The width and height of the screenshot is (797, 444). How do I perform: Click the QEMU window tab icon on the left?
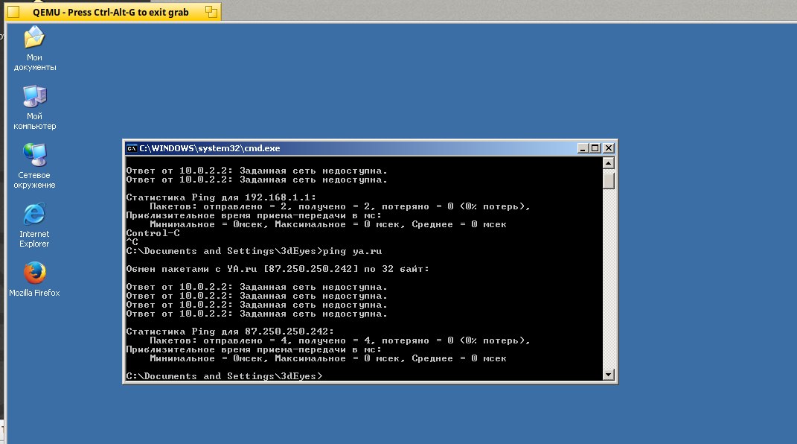pos(13,12)
